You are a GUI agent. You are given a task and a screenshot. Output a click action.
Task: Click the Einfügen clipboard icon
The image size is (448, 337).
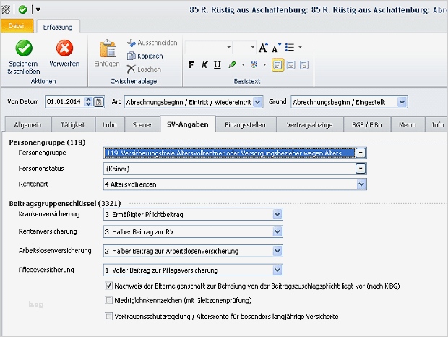(x=108, y=48)
